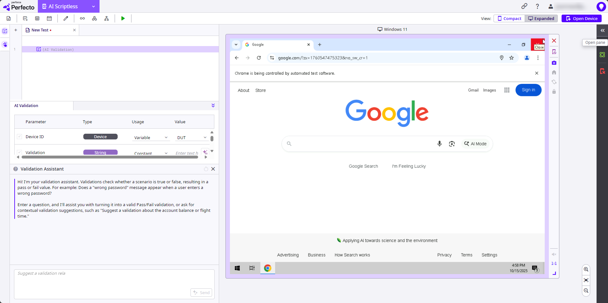
Task: Take a device screenshot with camera icon
Action: pos(554,63)
